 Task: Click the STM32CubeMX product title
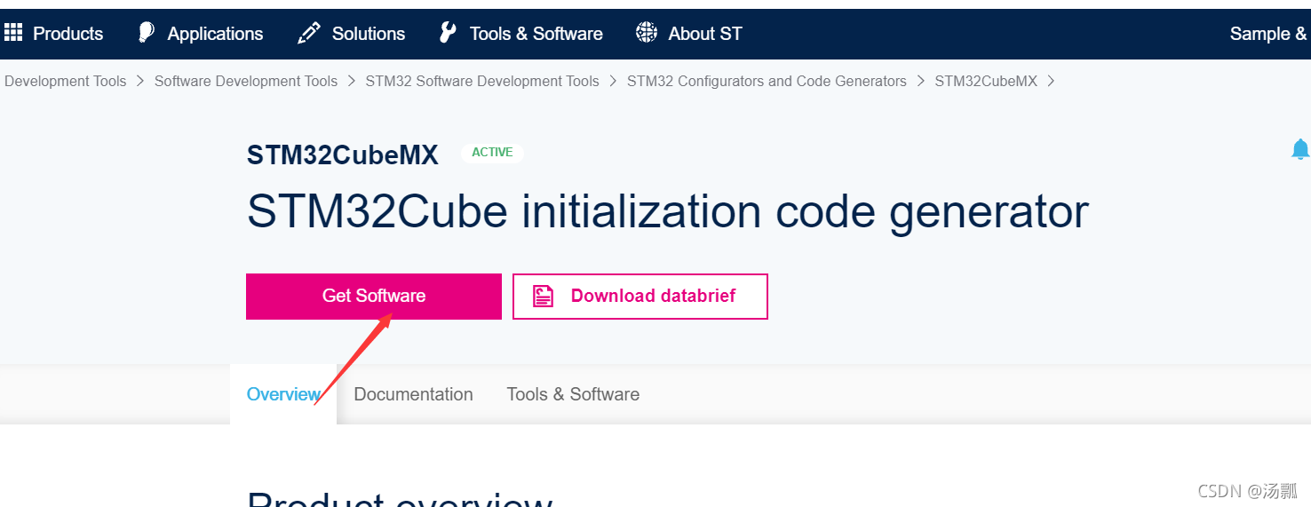point(343,155)
